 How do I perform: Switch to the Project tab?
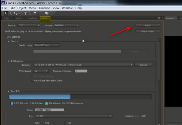click(7, 18)
